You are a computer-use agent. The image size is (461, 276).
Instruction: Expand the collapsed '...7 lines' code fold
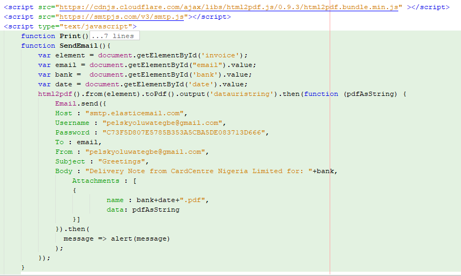pos(114,36)
